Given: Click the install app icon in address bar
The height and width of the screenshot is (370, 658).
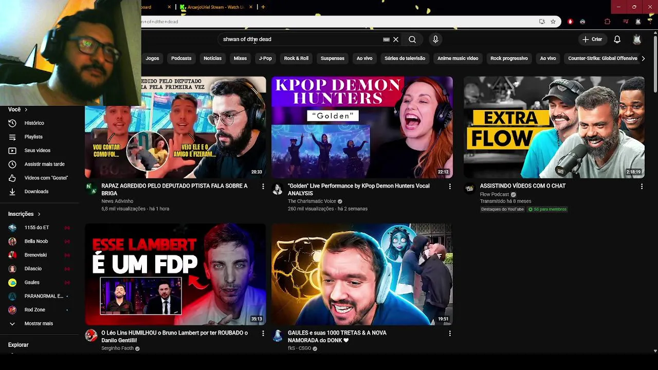Looking at the screenshot, I should (x=542, y=22).
